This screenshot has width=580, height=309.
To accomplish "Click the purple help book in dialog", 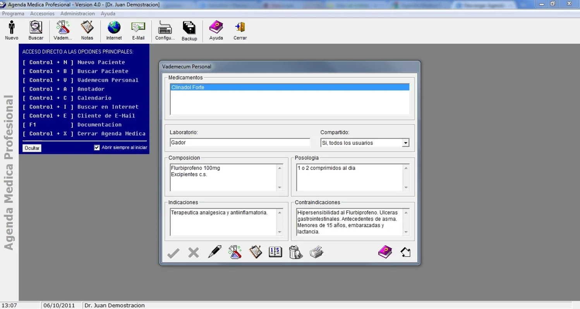I will (385, 252).
